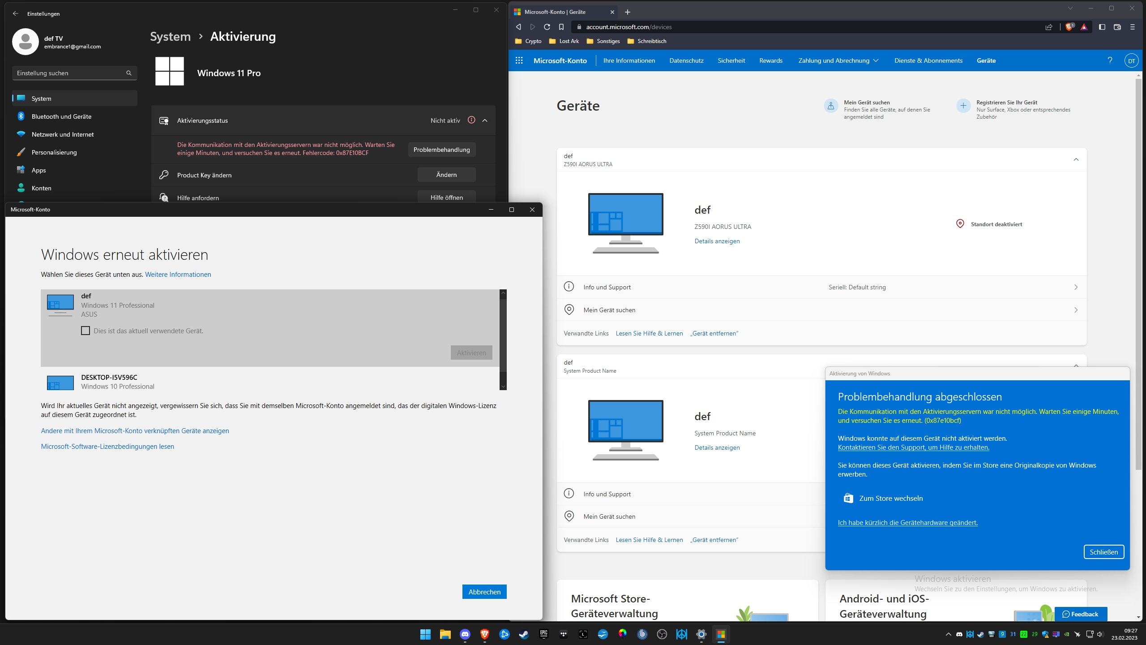Image resolution: width=1146 pixels, height=645 pixels.
Task: Click Details anzeigen for Z590I AORUS ULTRA
Action: pyautogui.click(x=717, y=241)
